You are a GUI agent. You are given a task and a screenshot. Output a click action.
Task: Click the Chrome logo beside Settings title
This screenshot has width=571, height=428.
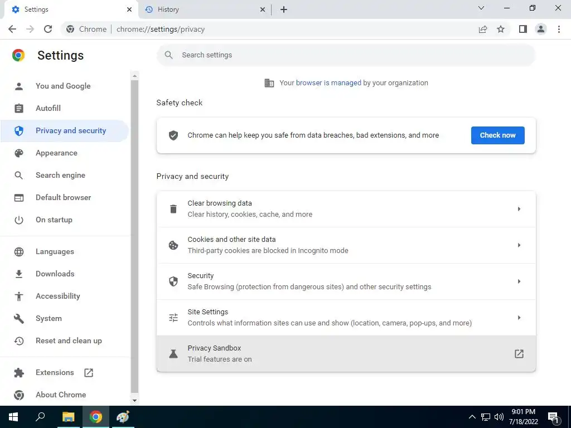[18, 55]
